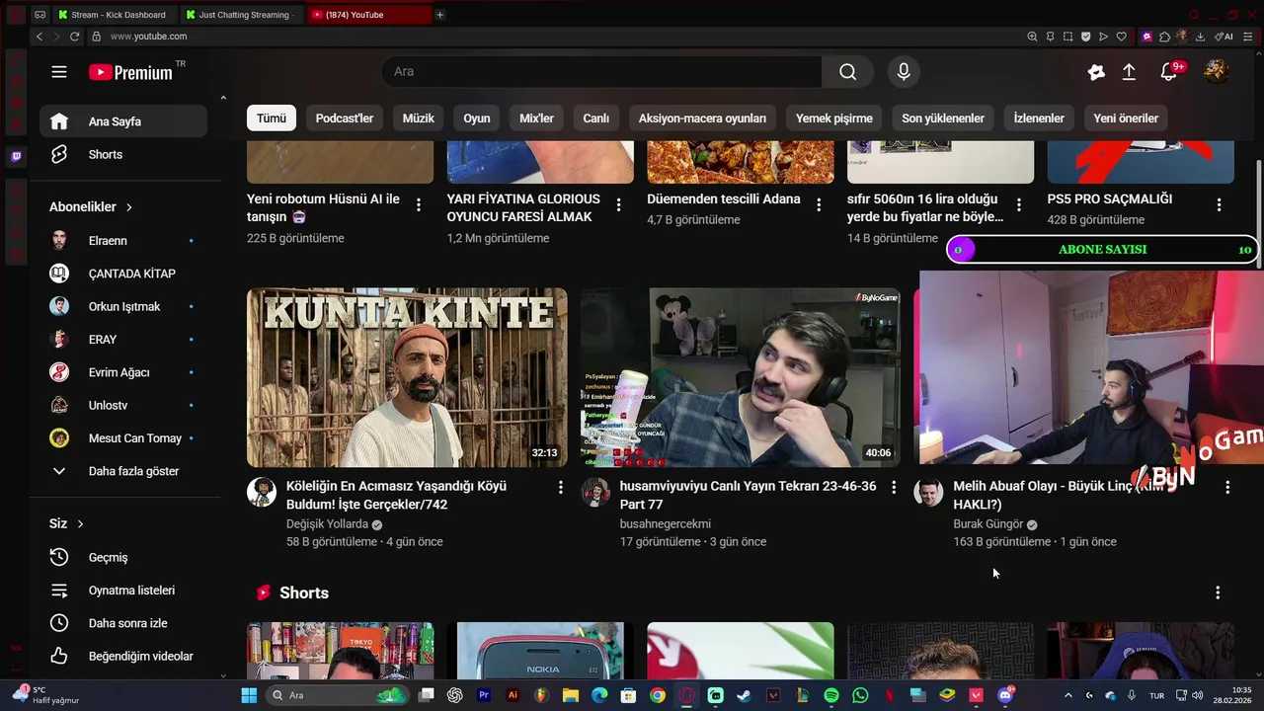Open the Twitch icon in the Opera sidebar
The image size is (1264, 711).
point(16,156)
